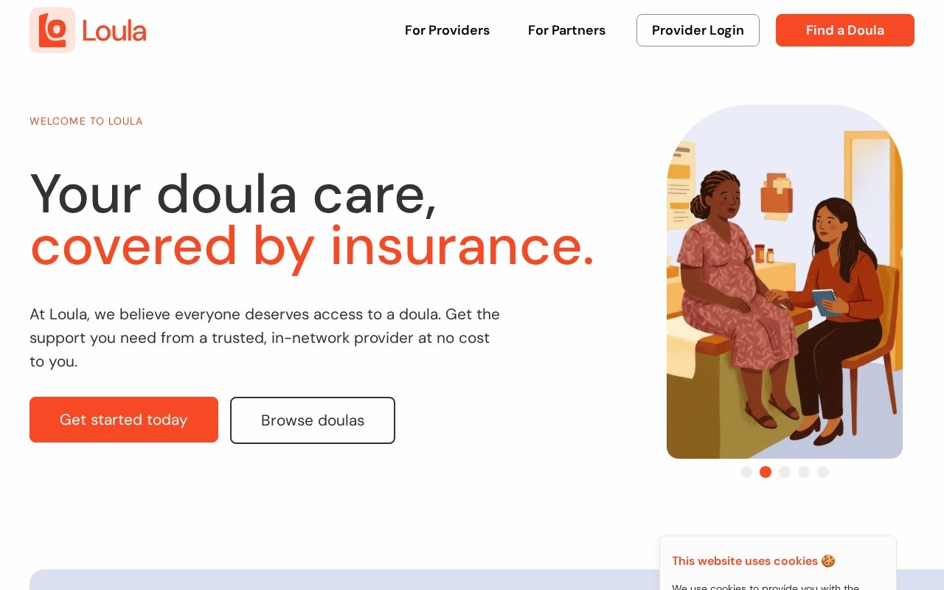Click the 'Your doula care,' heading
This screenshot has width=944, height=590.
point(233,194)
